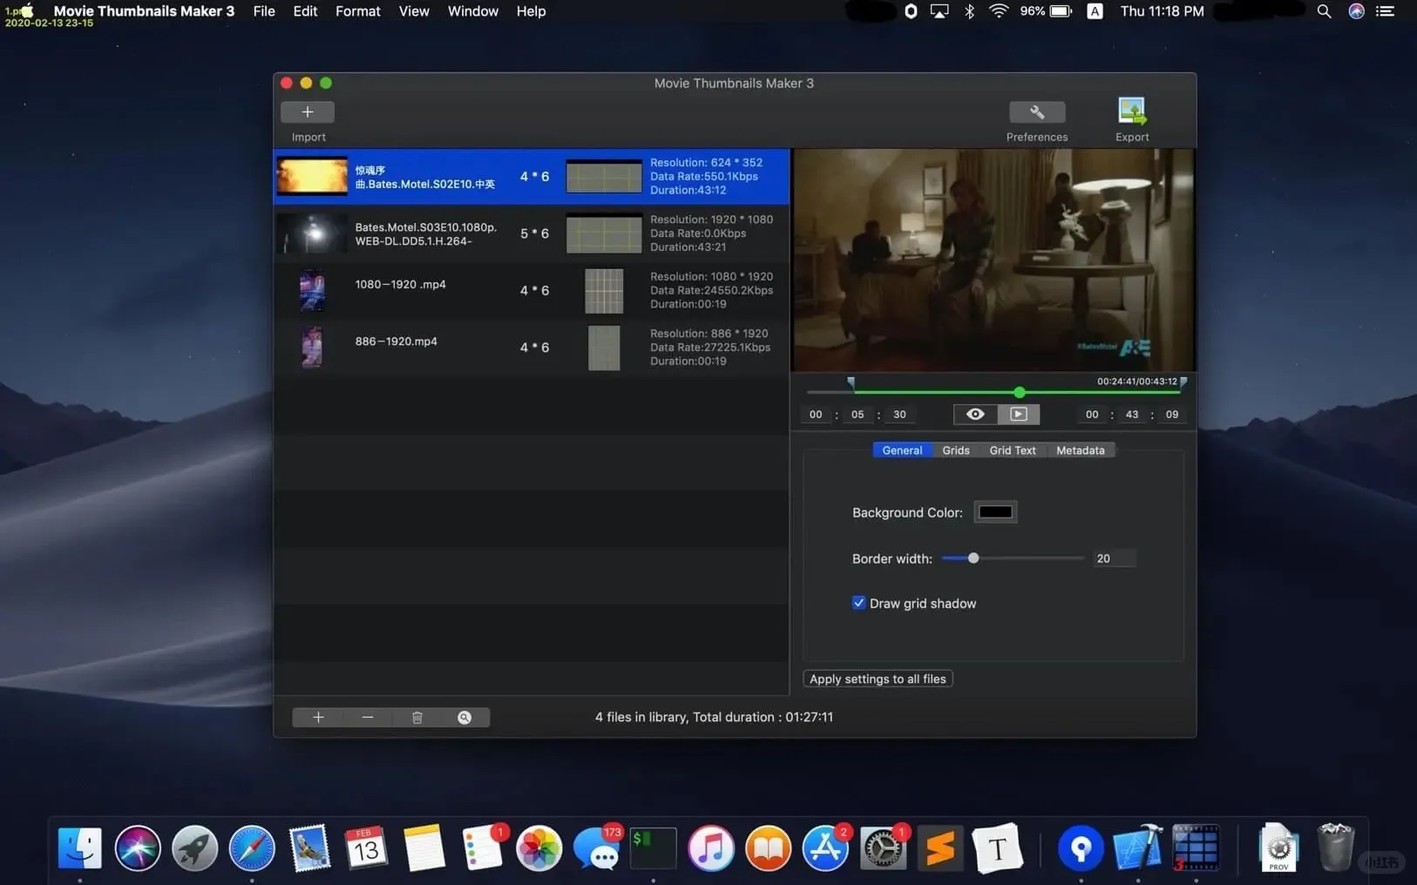Toggle the eye preview button
Image resolution: width=1417 pixels, height=885 pixels.
click(x=975, y=415)
